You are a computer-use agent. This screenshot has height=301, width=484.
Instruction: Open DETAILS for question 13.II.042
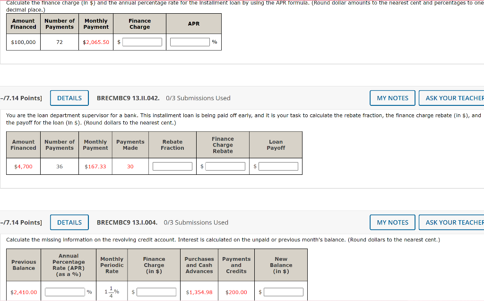tap(69, 98)
